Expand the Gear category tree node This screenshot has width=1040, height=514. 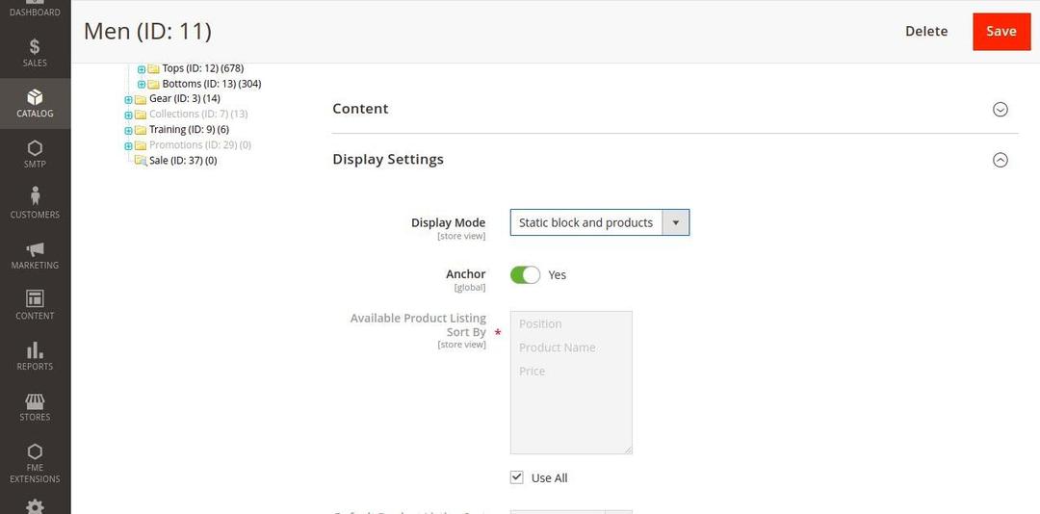128,99
